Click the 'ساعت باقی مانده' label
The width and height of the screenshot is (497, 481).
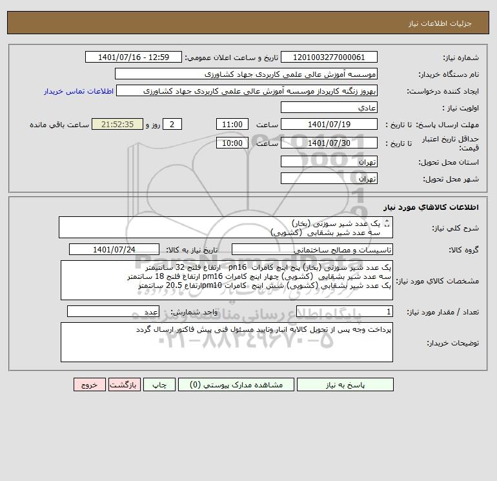(59, 125)
